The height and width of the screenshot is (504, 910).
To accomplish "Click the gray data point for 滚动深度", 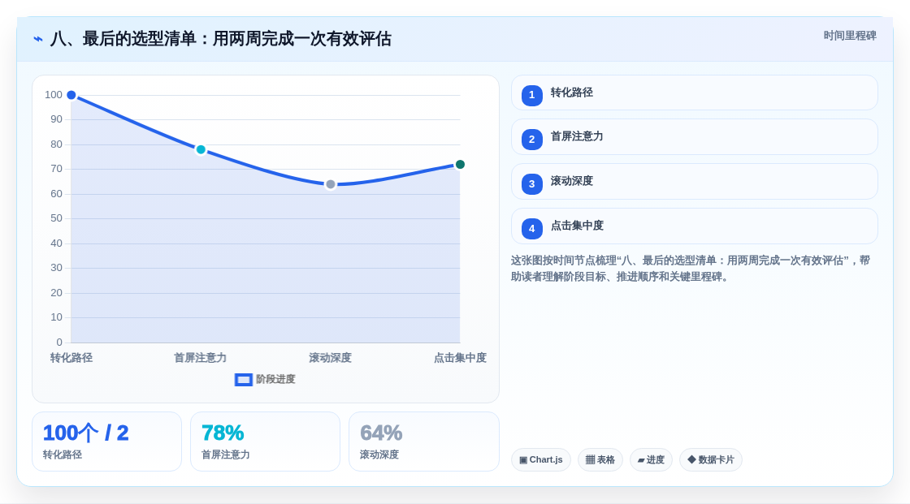I will pyautogui.click(x=330, y=184).
